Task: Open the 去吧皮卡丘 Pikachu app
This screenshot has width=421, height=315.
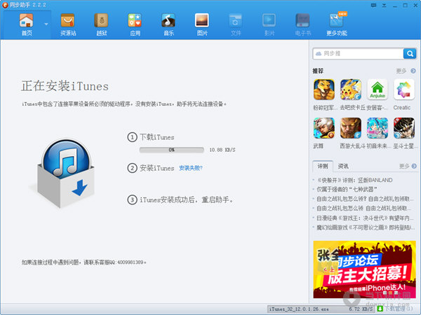Action: pyautogui.click(x=350, y=90)
